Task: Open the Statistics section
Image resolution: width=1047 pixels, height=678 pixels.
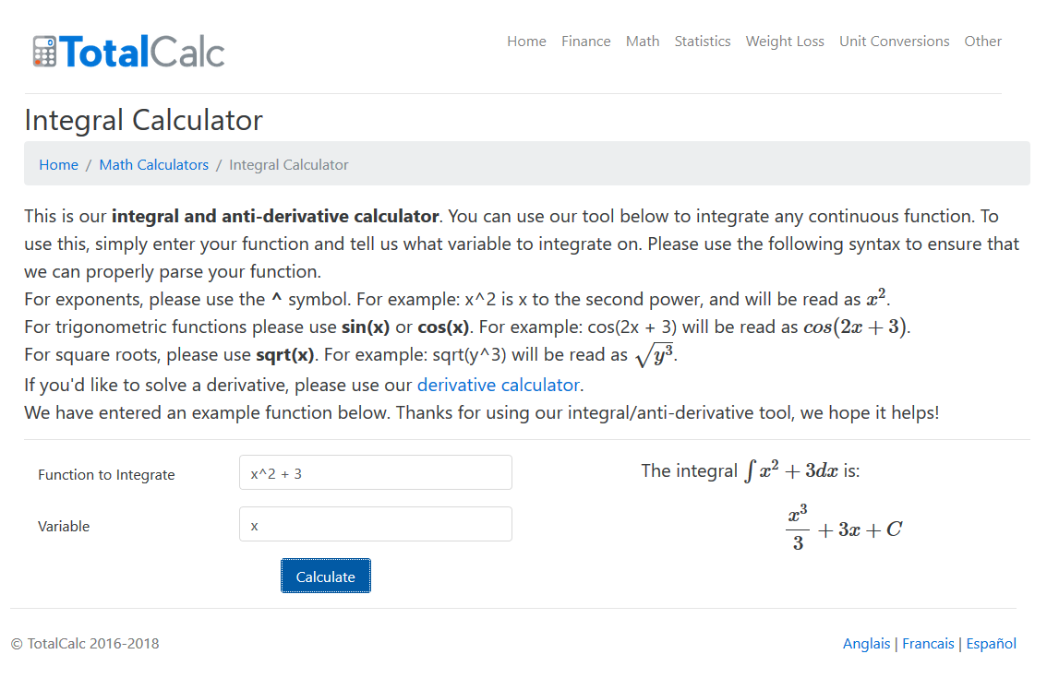Action: [703, 41]
